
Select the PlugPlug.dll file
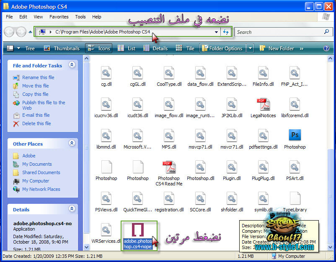(263, 171)
